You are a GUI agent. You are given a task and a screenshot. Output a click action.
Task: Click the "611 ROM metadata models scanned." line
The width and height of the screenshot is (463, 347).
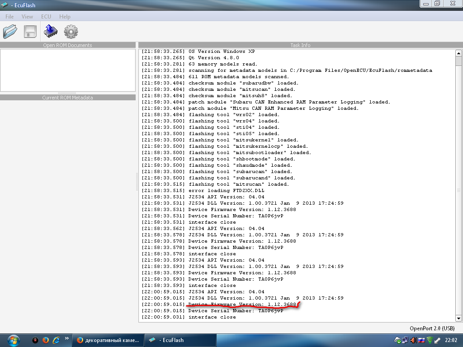click(x=215, y=77)
